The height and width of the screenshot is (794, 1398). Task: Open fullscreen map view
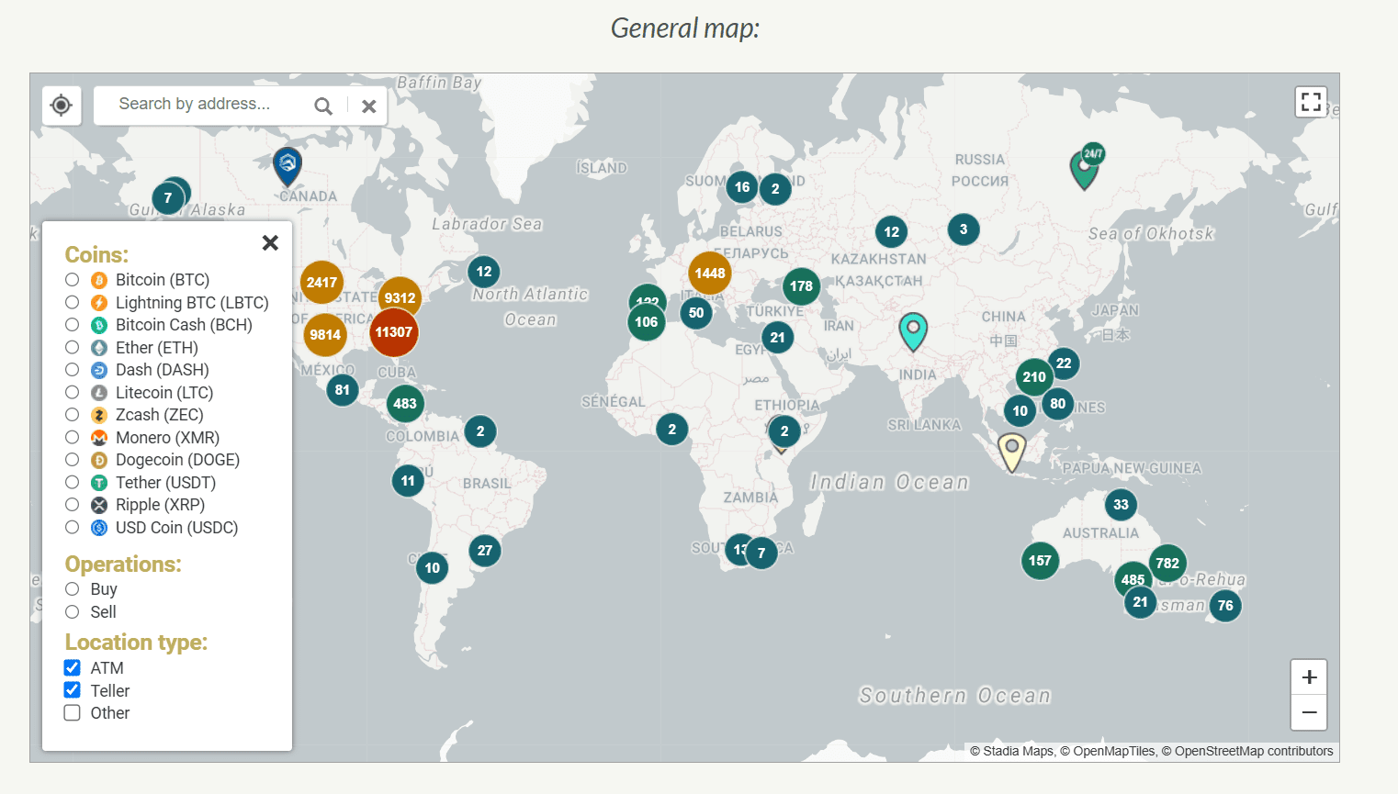point(1311,101)
